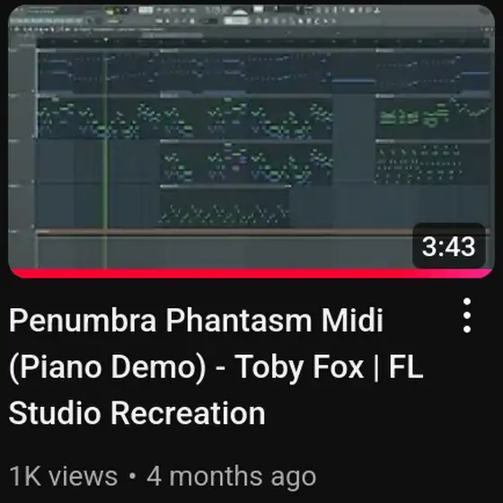
Task: Click the green playhead line in the playlist
Action: 106,154
